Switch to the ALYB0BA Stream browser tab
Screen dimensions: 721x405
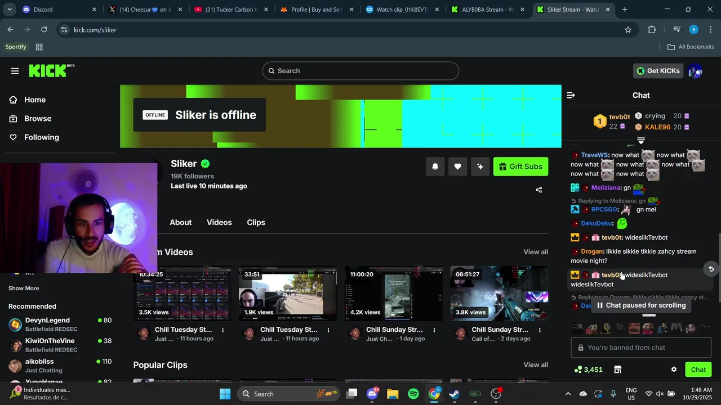[x=487, y=10]
